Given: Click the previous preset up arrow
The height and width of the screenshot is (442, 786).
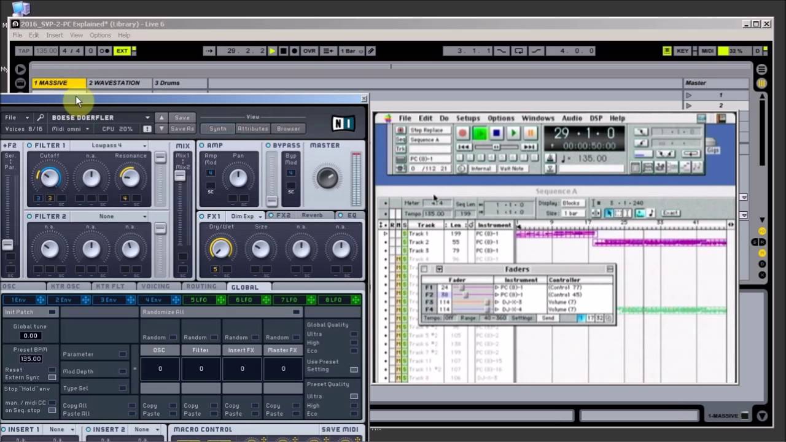Looking at the screenshot, I should 161,117.
